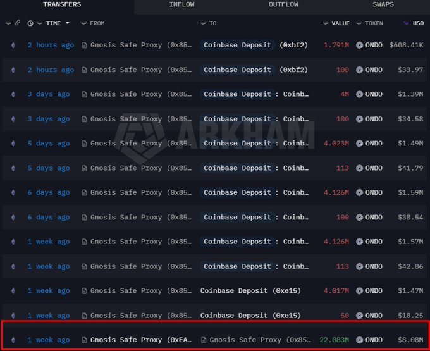Open '1 week ago' link on $8.08M row
430x351 pixels.
click(x=49, y=340)
